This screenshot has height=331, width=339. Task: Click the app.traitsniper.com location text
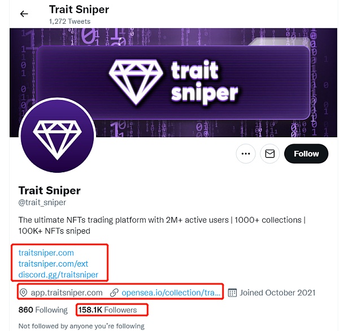(x=67, y=293)
